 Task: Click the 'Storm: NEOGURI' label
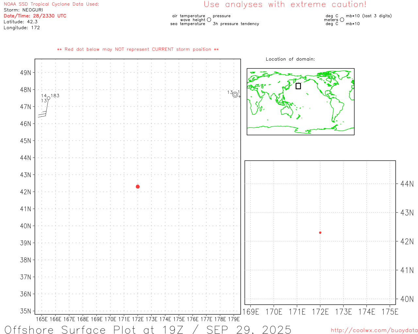click(x=23, y=10)
